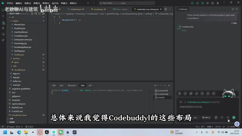Select the esbuild terminal
Viewport: 242px width, 136px height.
point(163,97)
